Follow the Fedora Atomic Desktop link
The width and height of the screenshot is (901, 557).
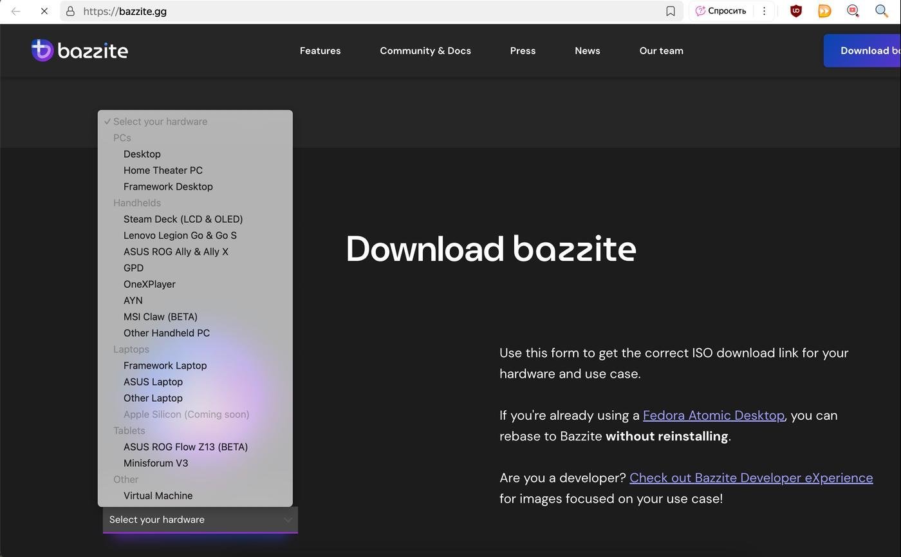[713, 415]
